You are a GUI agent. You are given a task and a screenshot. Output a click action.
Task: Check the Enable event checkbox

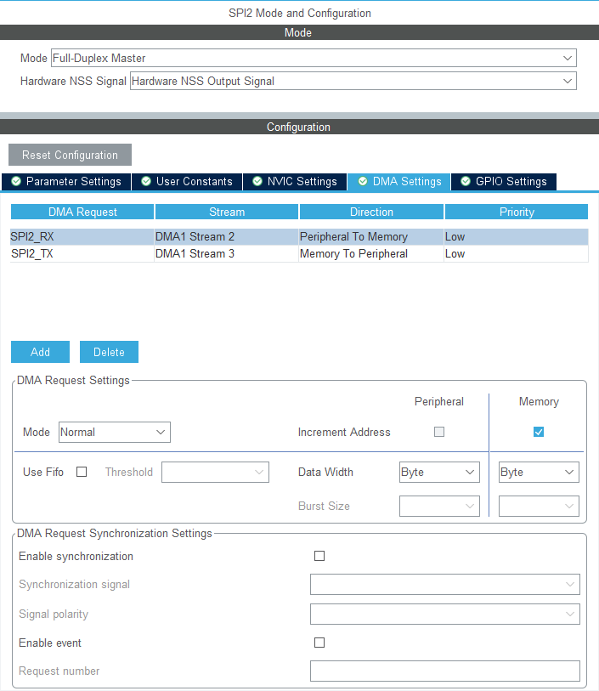319,643
